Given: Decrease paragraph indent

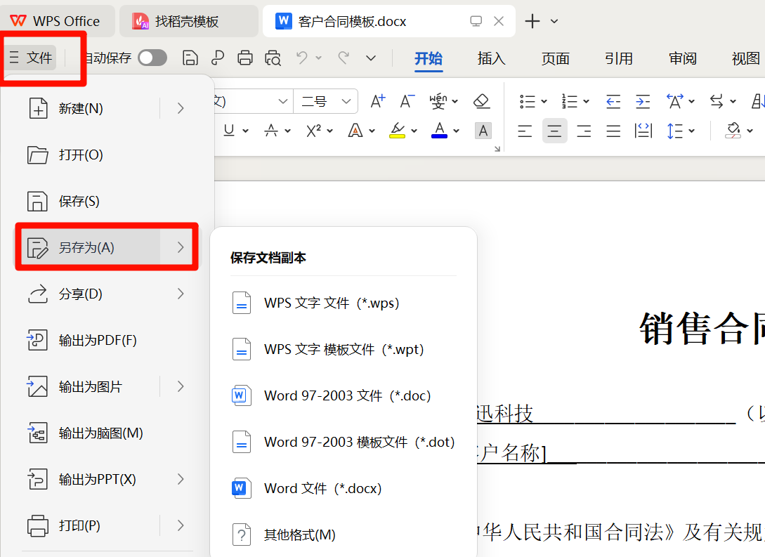Looking at the screenshot, I should [x=613, y=100].
